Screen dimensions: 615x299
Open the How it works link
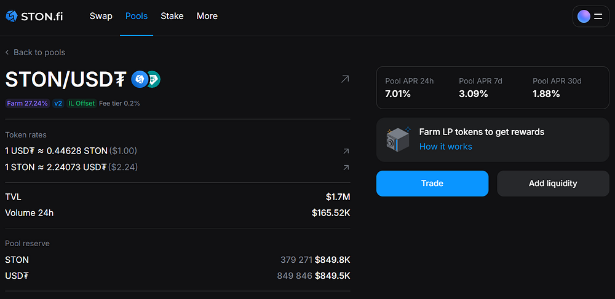[445, 146]
